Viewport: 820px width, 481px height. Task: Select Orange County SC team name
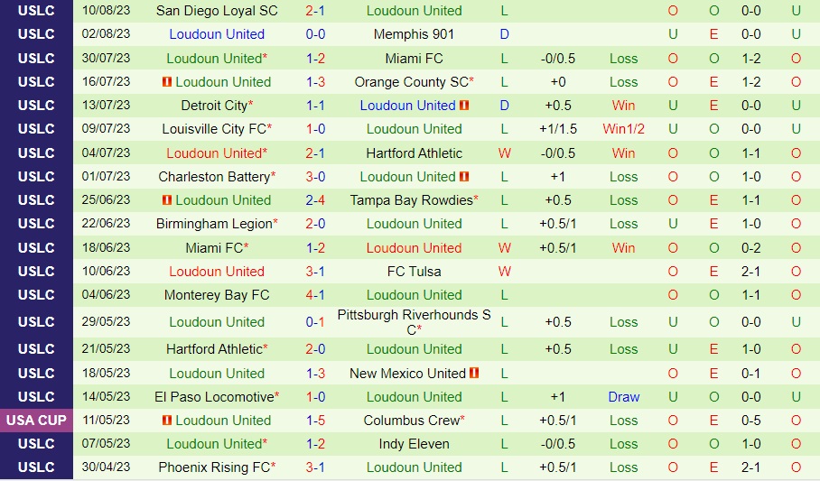411,82
